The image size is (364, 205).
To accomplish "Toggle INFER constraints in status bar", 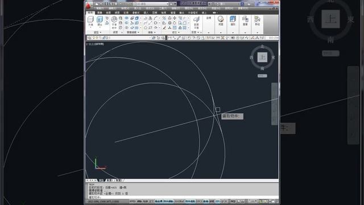I will click(x=133, y=201).
